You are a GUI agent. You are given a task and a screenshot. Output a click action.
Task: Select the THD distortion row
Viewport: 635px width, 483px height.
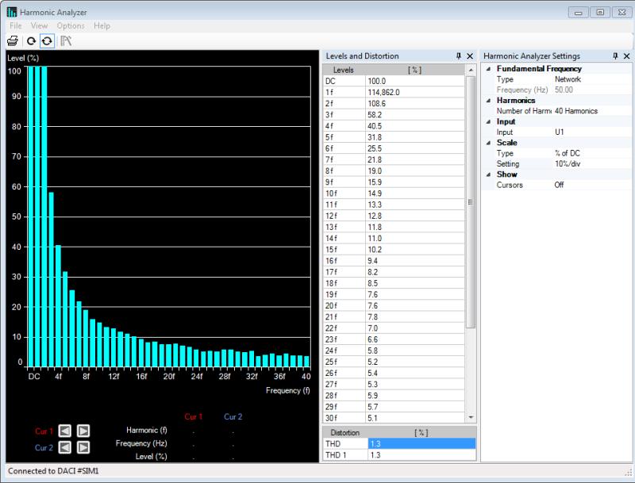(344, 444)
